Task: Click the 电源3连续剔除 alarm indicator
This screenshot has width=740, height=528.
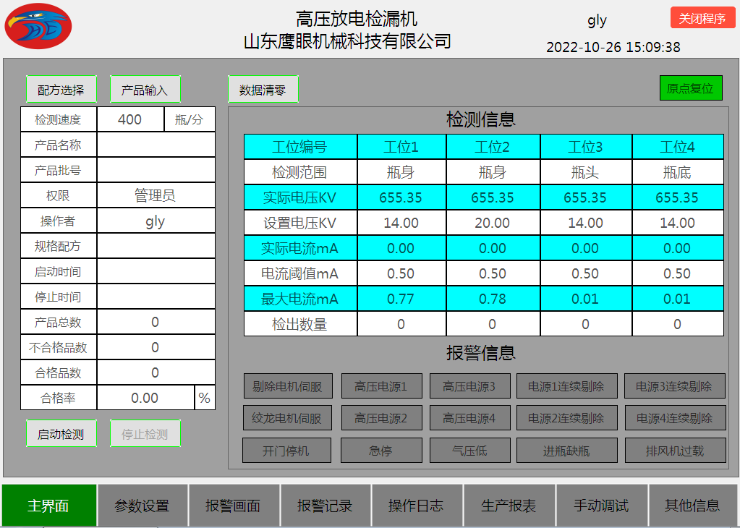Action: [x=675, y=386]
